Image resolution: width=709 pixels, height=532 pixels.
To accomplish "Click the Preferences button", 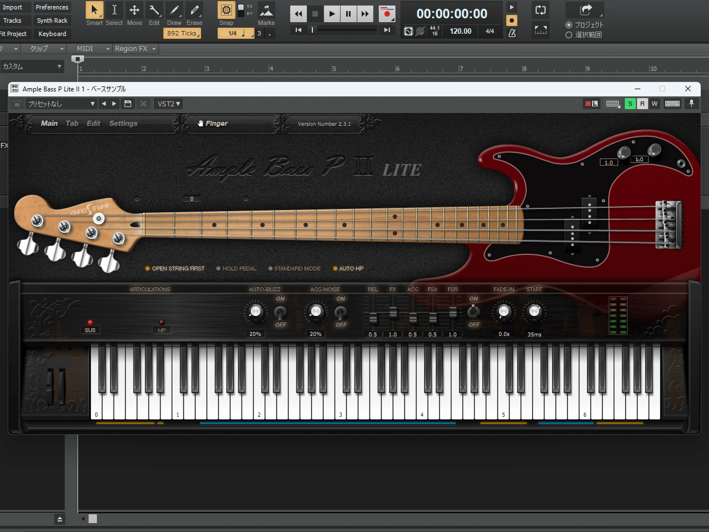I will pos(52,7).
